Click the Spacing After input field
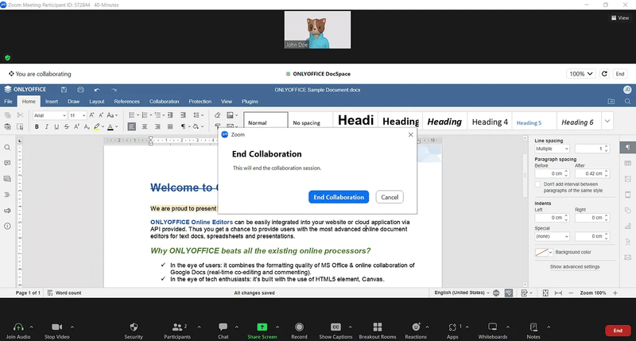 (x=591, y=173)
